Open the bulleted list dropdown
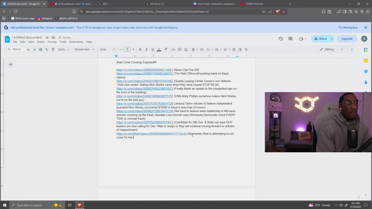The height and width of the screenshot is (209, 372). coord(218,50)
